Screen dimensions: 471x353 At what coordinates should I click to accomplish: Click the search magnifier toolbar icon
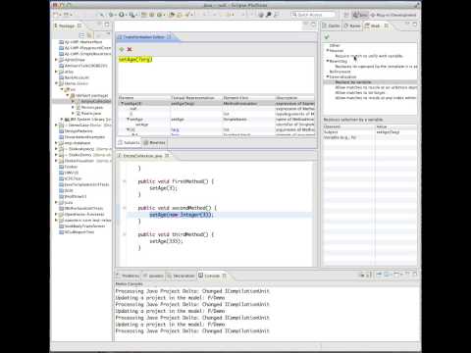[269, 15]
